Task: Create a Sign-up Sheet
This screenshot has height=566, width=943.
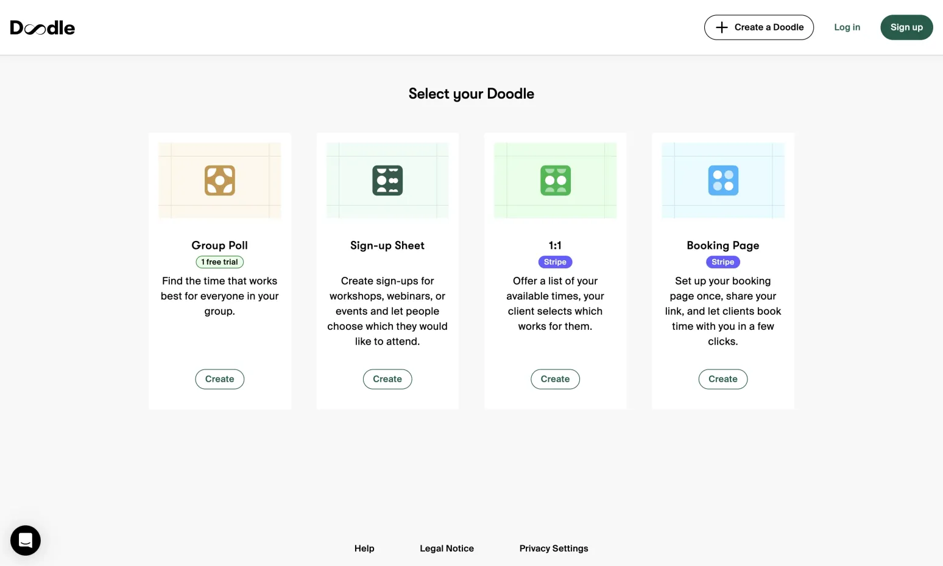Action: pyautogui.click(x=387, y=379)
